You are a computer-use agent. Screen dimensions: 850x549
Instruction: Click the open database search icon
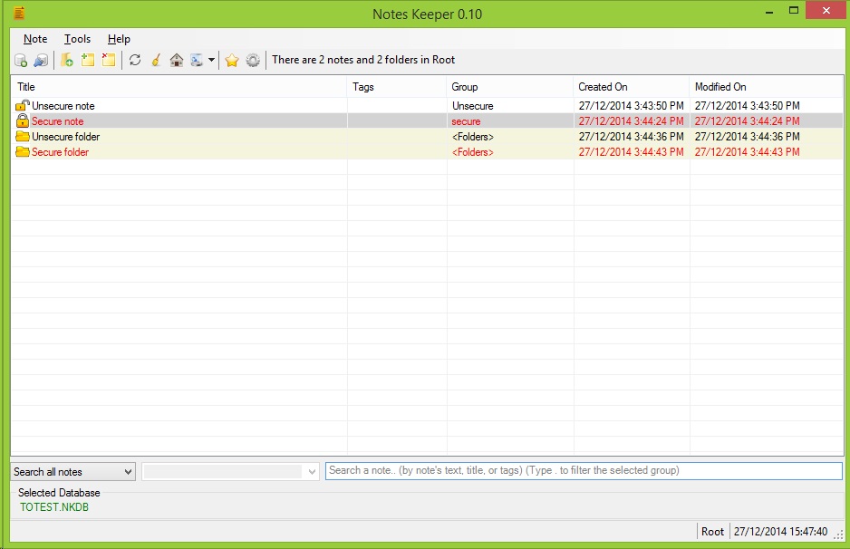click(41, 61)
